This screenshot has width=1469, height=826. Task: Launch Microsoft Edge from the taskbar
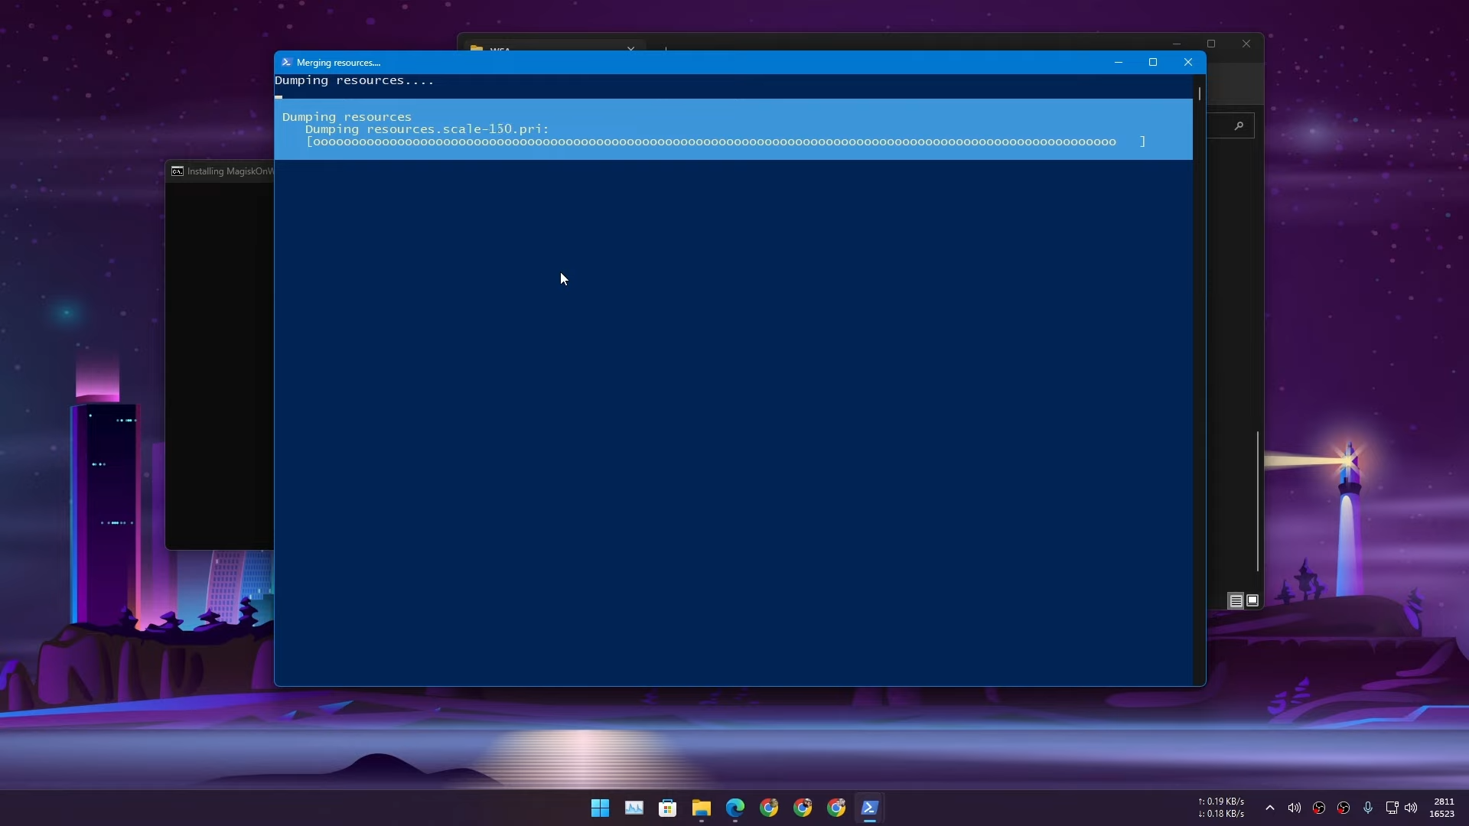[x=734, y=808]
